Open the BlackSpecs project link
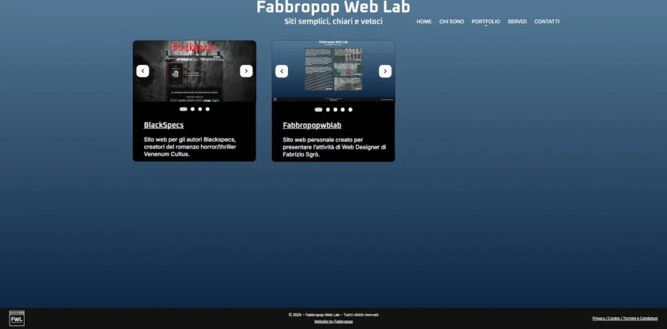The height and width of the screenshot is (329, 667). (163, 125)
